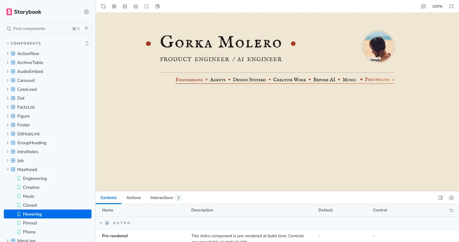Viewport: 459px width, 242px height.
Task: Change addon panel orientation icon
Action: click(x=441, y=198)
